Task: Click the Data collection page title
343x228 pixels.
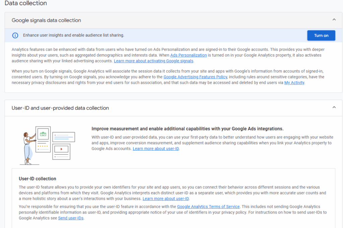Action: (25, 3)
